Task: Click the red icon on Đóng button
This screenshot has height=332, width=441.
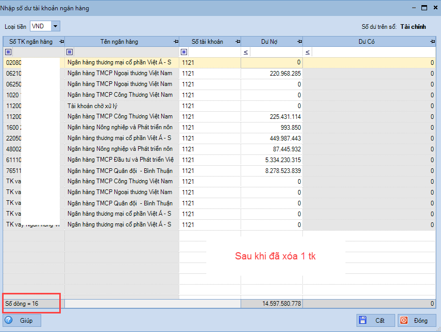Action: [404, 320]
